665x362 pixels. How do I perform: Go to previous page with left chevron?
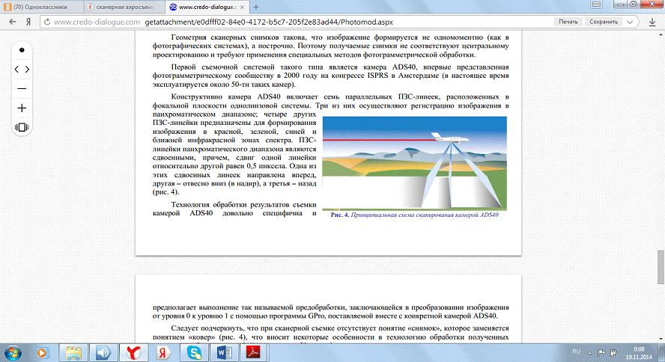[x=16, y=69]
